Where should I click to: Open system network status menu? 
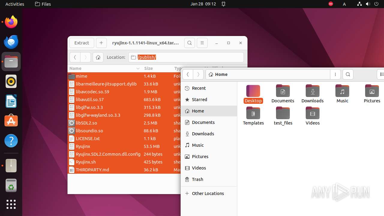point(359,4)
